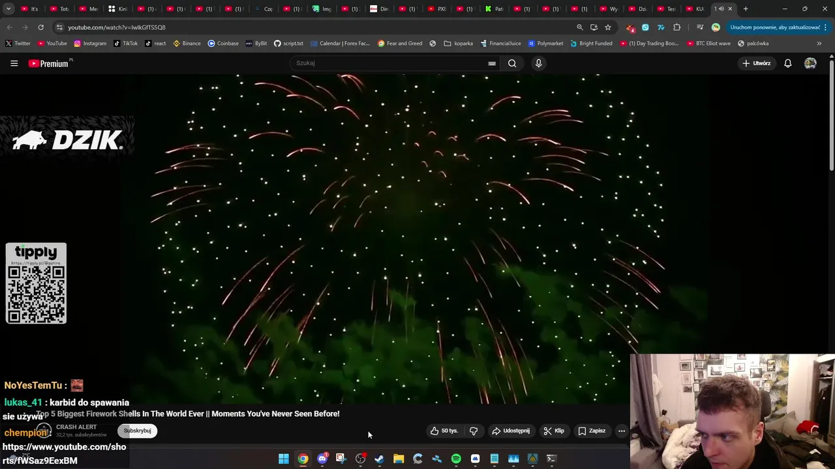Start voice search with microphone icon
The height and width of the screenshot is (469, 835).
tap(538, 63)
